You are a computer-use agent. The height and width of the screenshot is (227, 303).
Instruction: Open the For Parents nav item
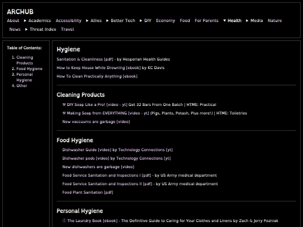click(206, 21)
